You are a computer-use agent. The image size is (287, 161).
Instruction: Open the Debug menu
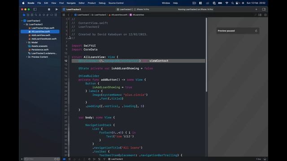click(102, 3)
